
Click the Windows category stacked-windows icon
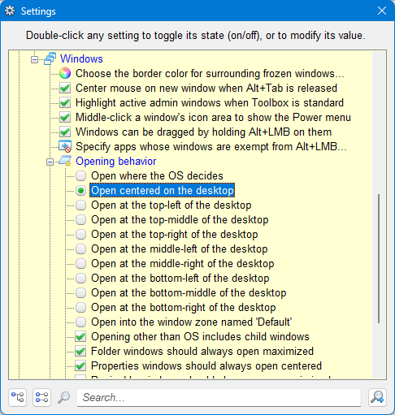point(50,58)
